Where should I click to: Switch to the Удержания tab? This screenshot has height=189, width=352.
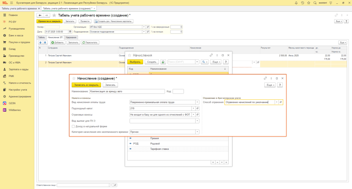point(71,37)
